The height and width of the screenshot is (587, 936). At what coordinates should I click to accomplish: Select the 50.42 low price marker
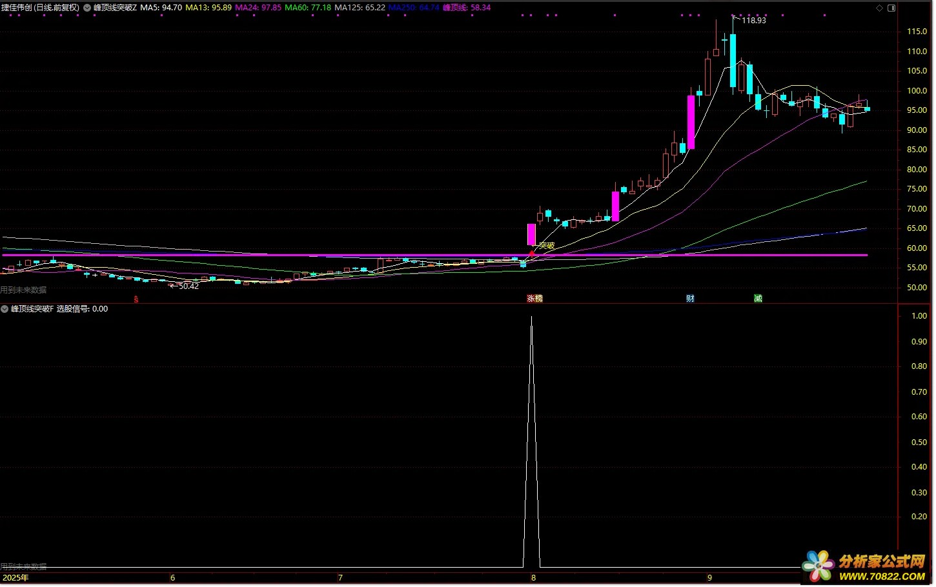pos(188,286)
